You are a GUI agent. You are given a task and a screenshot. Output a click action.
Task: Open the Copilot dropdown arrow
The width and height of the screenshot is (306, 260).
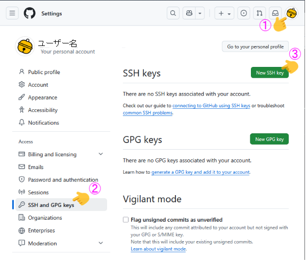200,13
